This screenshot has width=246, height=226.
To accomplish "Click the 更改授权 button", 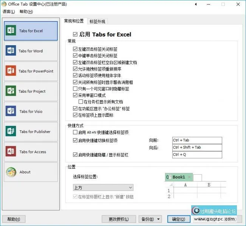I will click(x=119, y=219).
